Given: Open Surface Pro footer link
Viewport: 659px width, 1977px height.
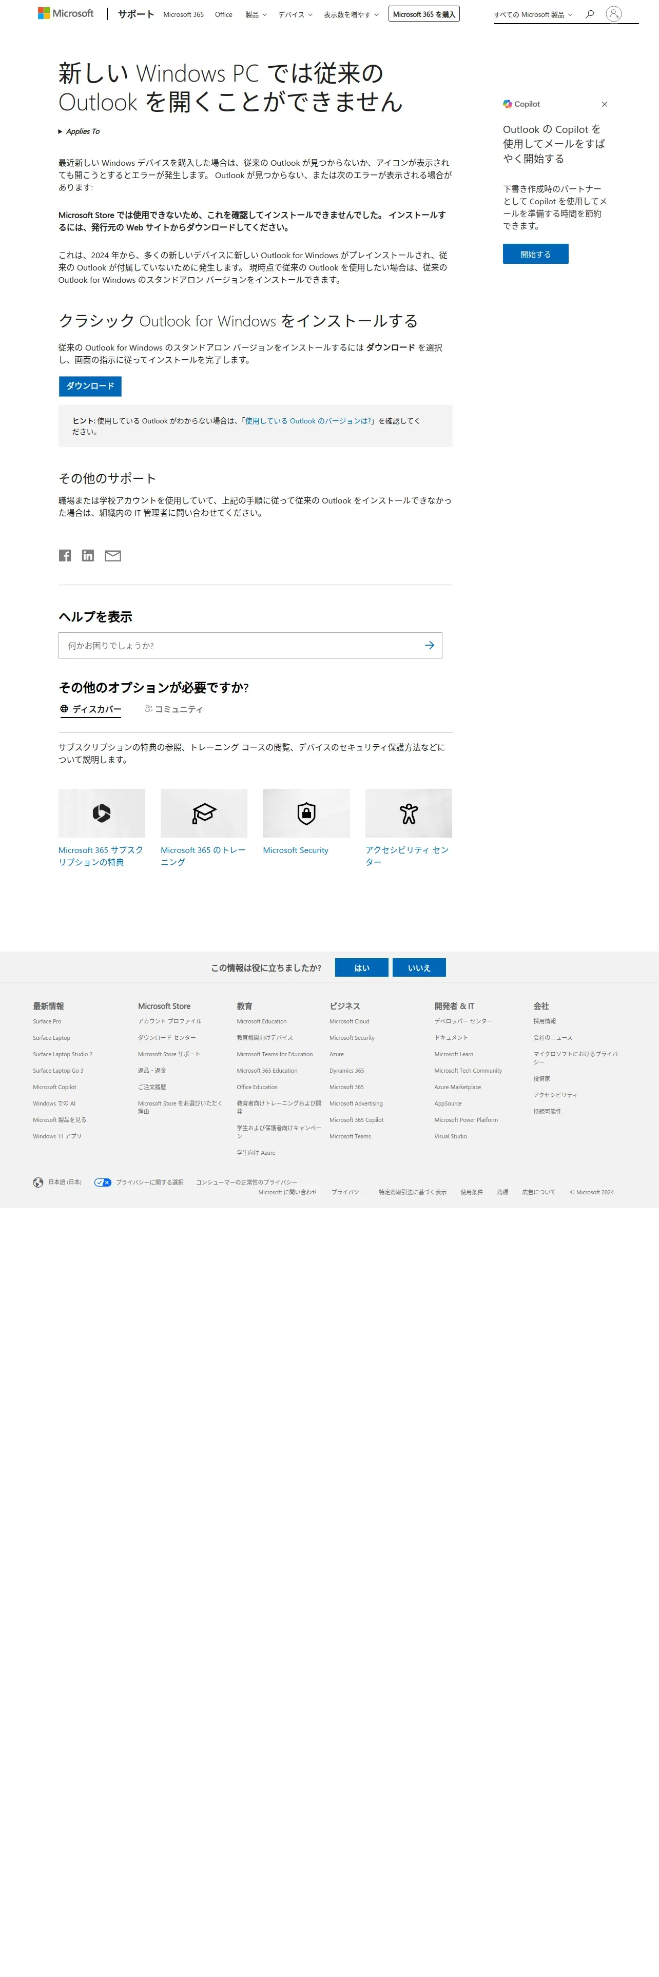Looking at the screenshot, I should (x=47, y=1021).
